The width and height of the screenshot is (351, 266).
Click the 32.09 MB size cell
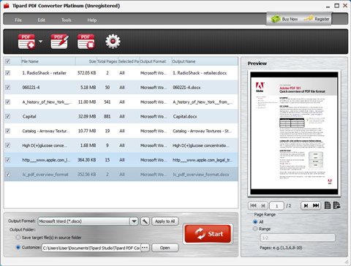[x=87, y=116]
